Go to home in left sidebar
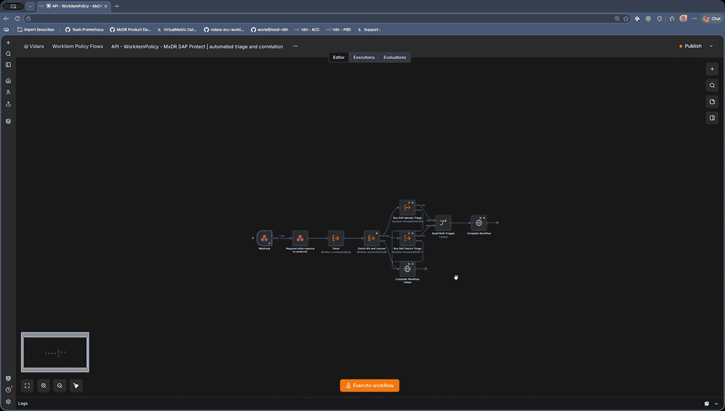Screen dimensions: 725x411 click(x=8, y=80)
